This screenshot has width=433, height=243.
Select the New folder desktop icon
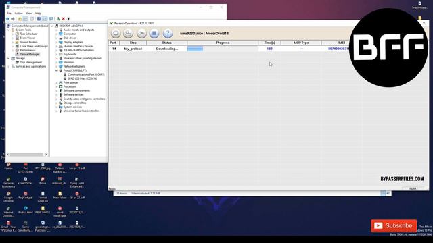point(60,196)
